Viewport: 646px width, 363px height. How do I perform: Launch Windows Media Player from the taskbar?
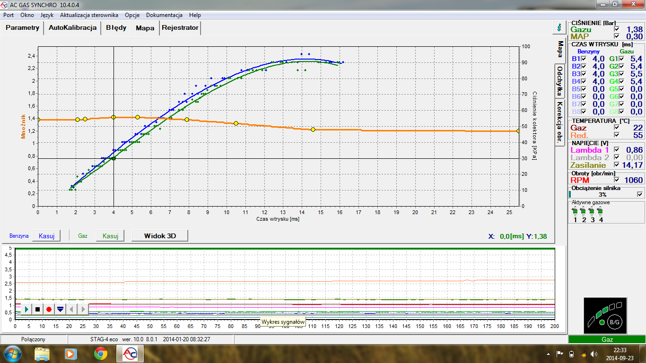pyautogui.click(x=71, y=353)
